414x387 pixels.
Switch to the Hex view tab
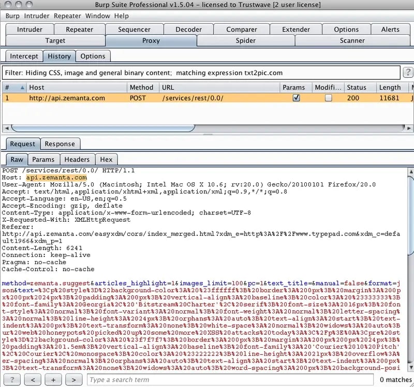click(x=106, y=160)
